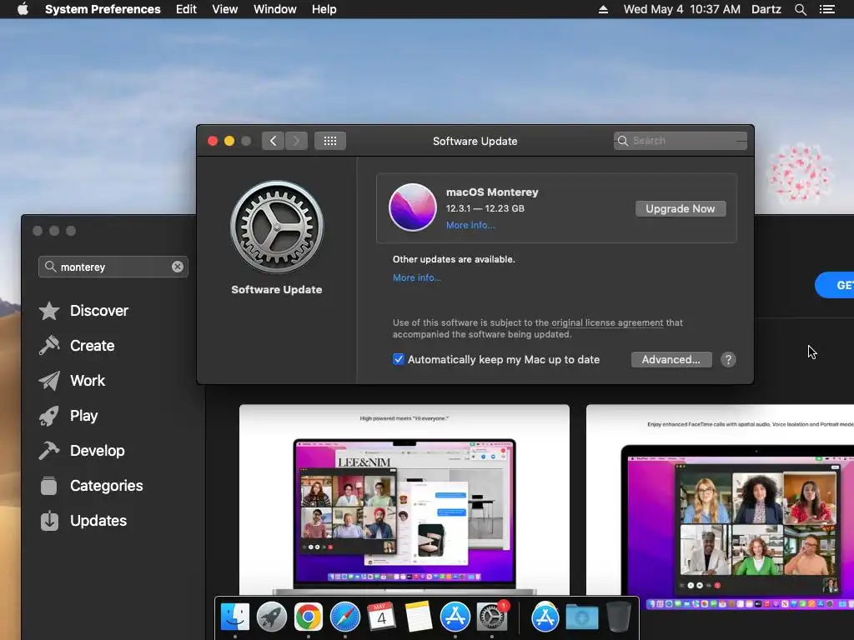
Task: Open Notes from the Dock
Action: coord(419,617)
